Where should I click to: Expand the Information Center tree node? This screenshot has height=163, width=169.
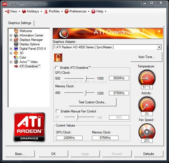tap(11, 35)
